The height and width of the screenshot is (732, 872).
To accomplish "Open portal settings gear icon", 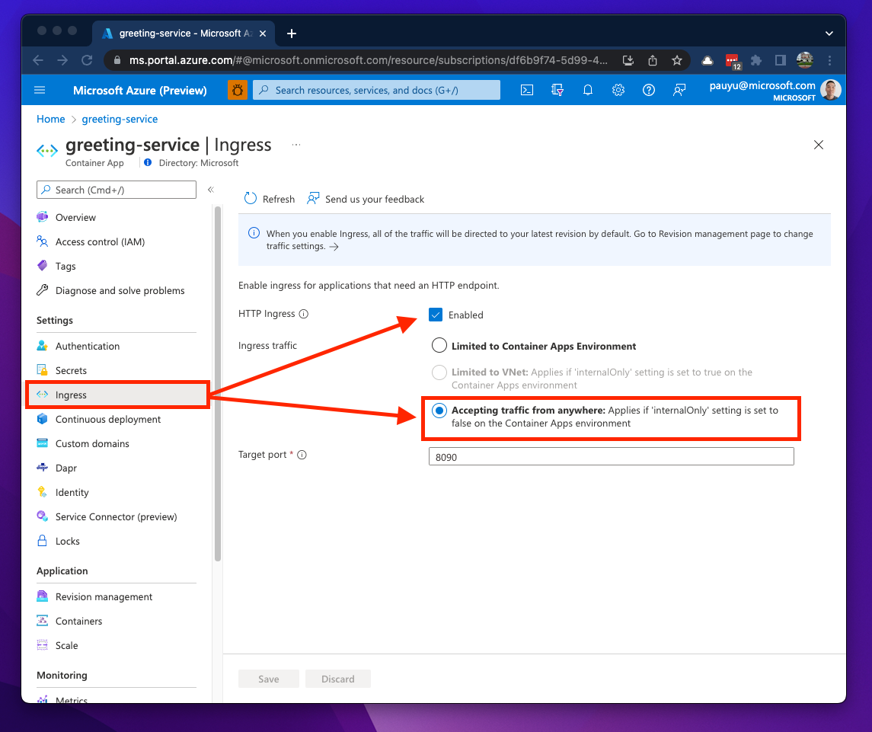I will [x=618, y=90].
